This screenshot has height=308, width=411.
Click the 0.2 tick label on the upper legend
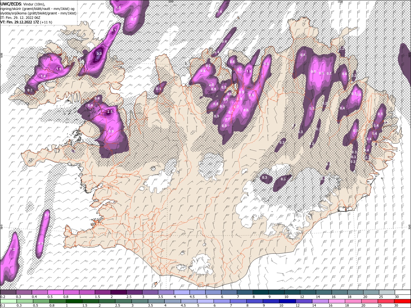3,297
